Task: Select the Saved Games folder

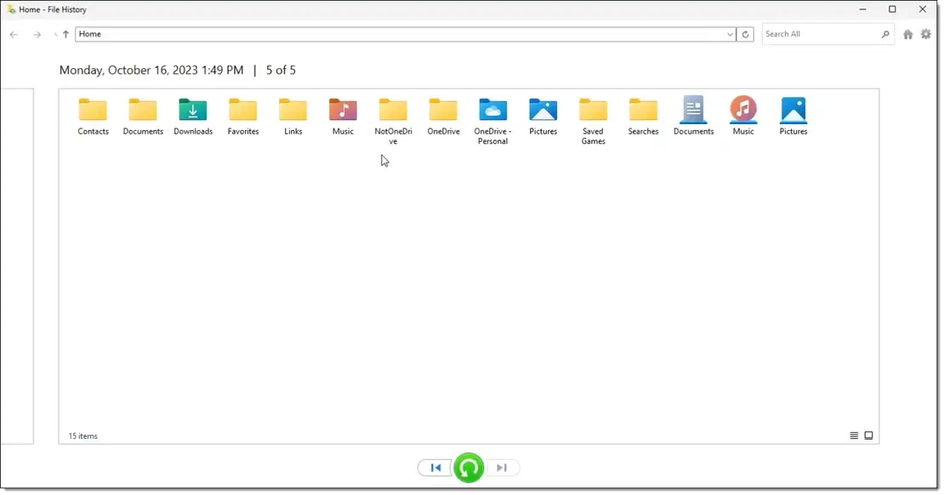Action: [x=593, y=121]
